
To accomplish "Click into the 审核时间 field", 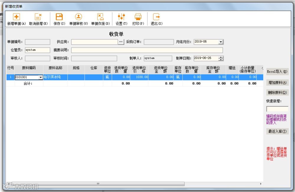I will 94,58.
